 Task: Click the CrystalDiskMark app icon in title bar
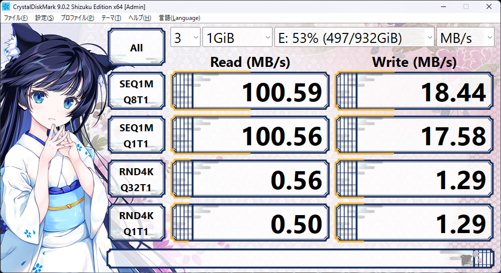[x=6, y=6]
